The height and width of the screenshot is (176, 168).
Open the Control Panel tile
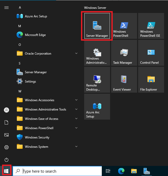pyautogui.click(x=151, y=53)
